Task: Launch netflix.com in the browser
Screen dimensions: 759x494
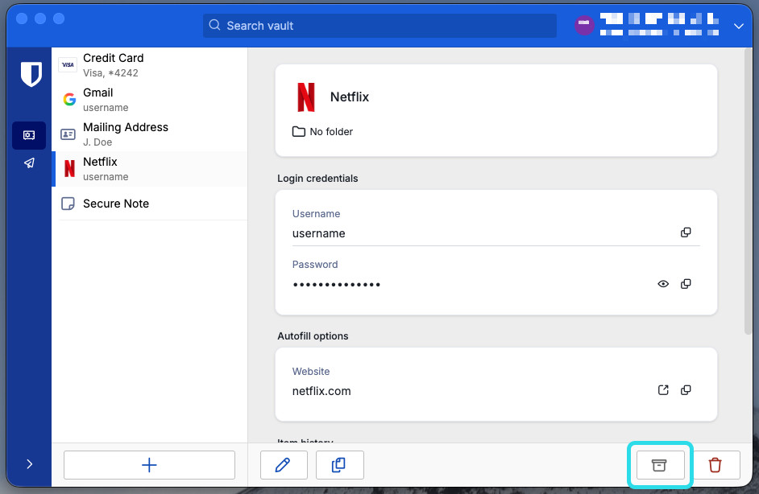Action: pyautogui.click(x=662, y=389)
